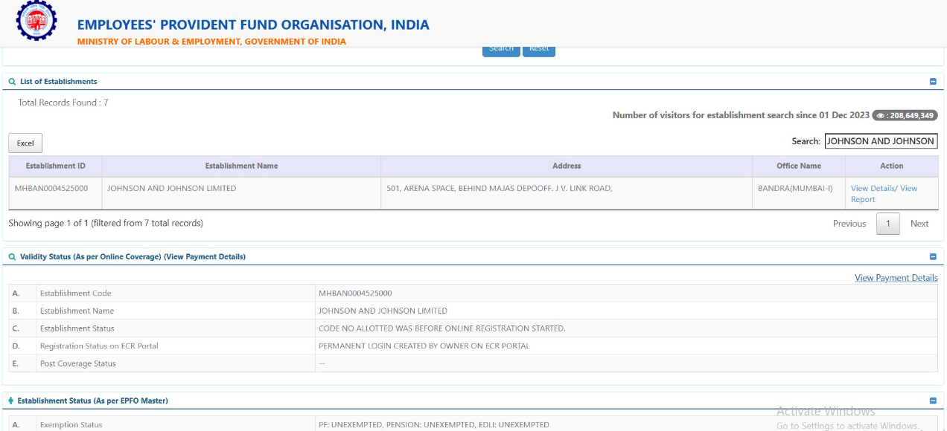This screenshot has width=947, height=431.
Task: Collapse the Establishment Status EPFO Master panel
Action: (x=933, y=401)
